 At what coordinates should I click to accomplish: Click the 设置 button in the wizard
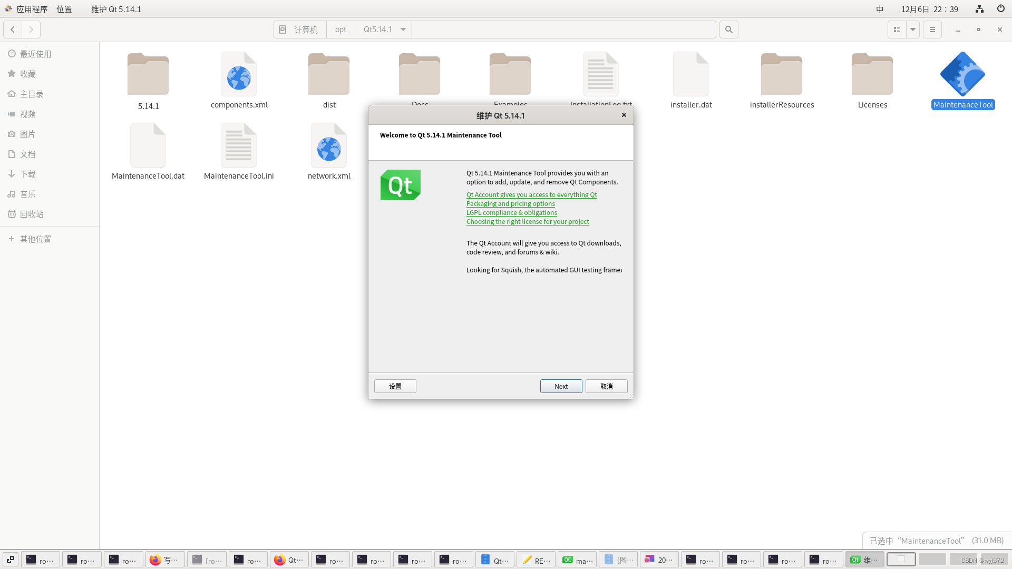click(x=395, y=386)
